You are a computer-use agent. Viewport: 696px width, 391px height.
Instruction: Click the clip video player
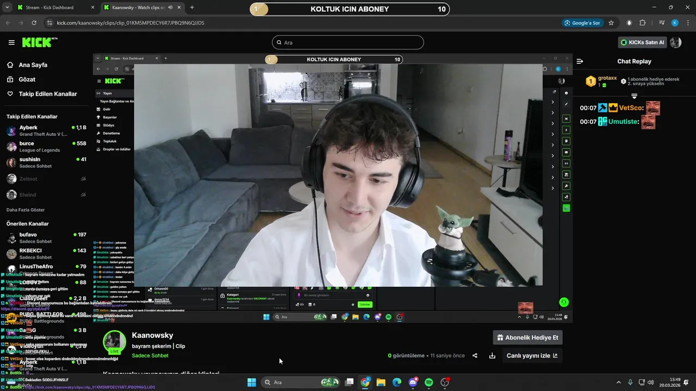coord(332,188)
